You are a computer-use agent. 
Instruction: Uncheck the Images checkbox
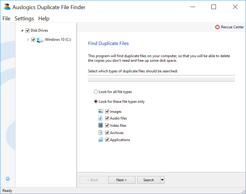click(x=107, y=111)
